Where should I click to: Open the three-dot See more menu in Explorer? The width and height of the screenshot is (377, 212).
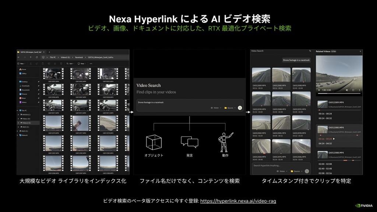[91, 64]
